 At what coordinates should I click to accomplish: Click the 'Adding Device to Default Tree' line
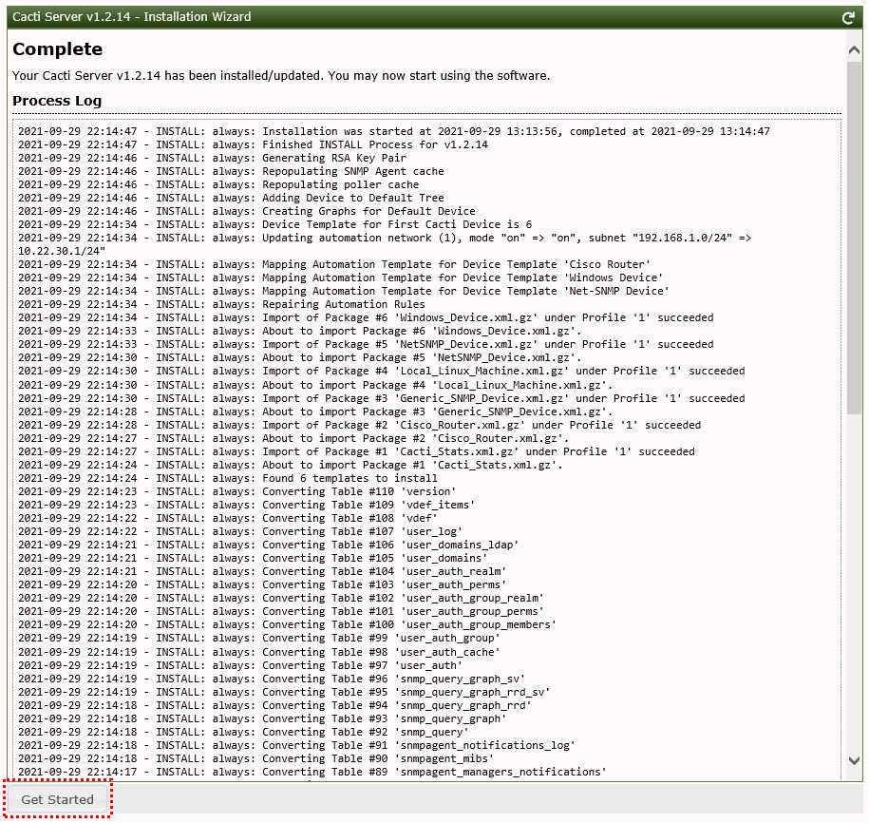pyautogui.click(x=231, y=198)
